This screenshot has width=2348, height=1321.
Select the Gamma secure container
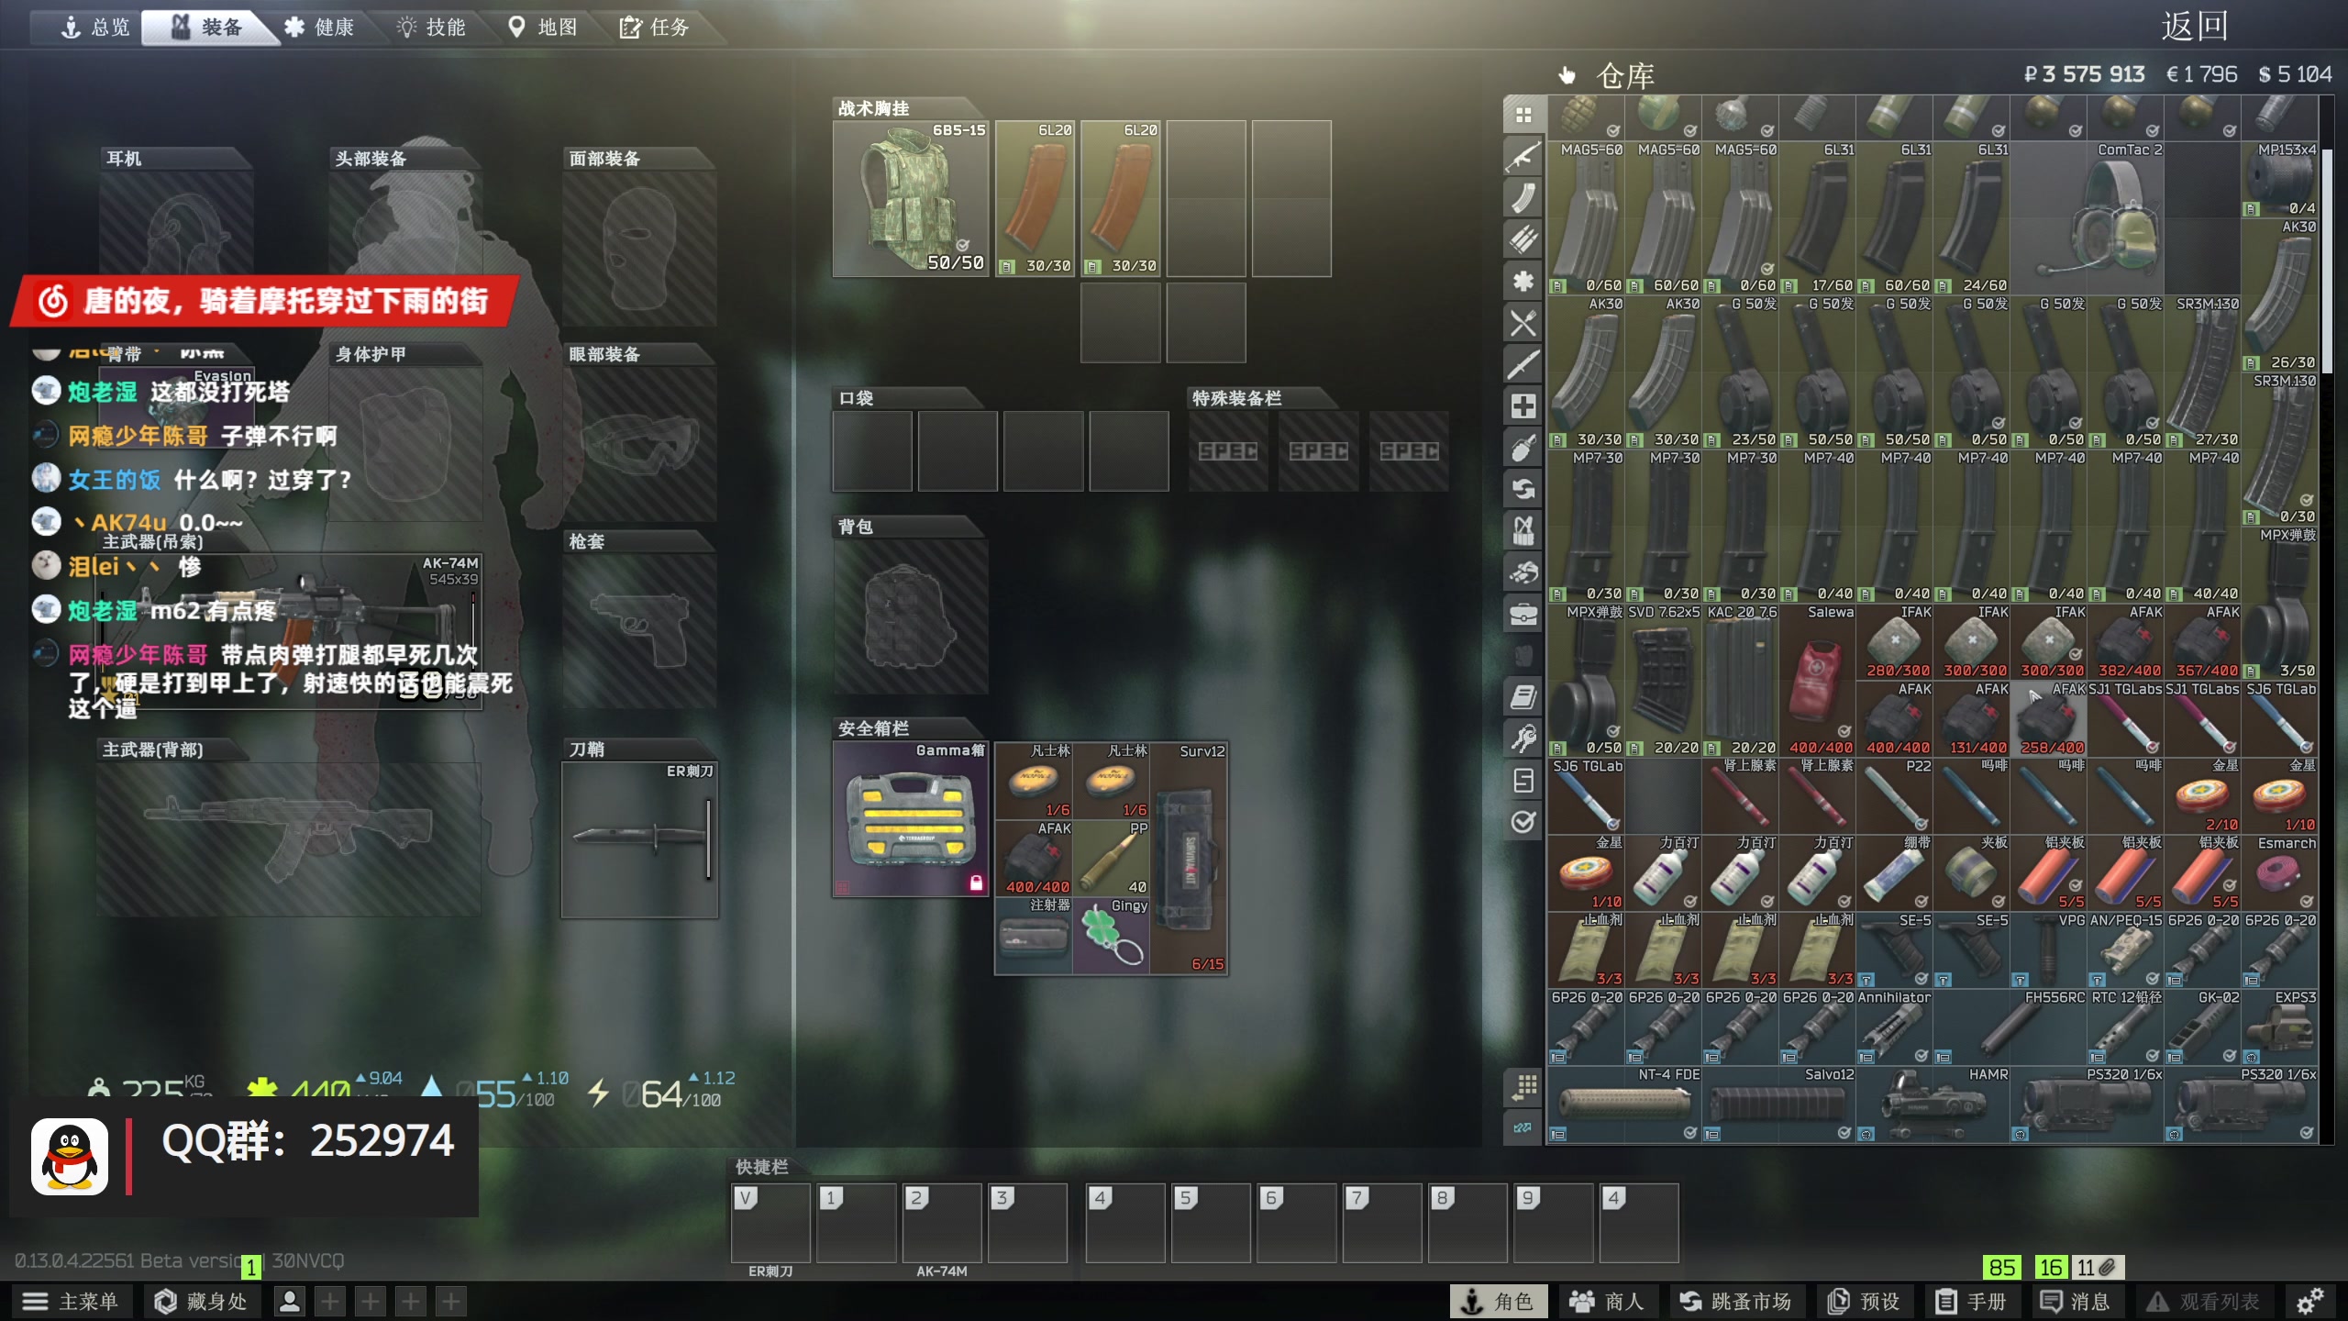tap(910, 819)
